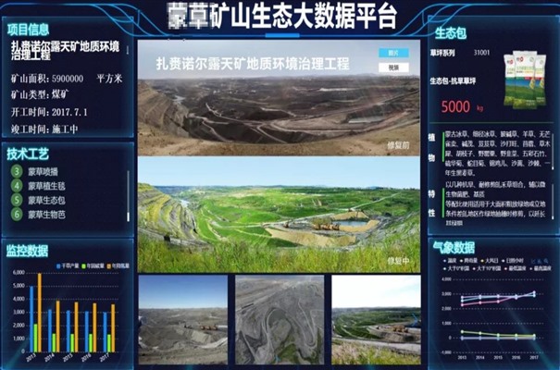The image size is (560, 370).
Task: Open the right green-slope thumbnail
Action: click(376, 319)
